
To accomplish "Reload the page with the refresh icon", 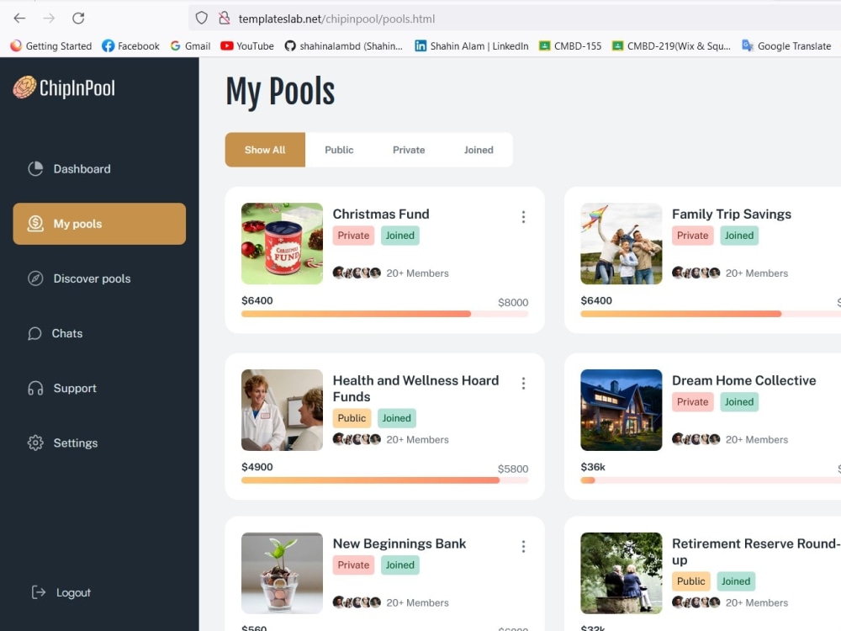I will 78,19.
